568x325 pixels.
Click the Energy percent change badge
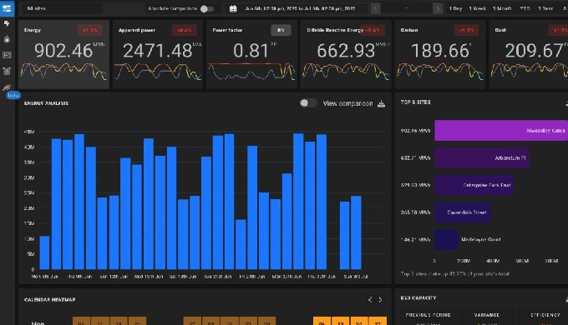pyautogui.click(x=90, y=30)
